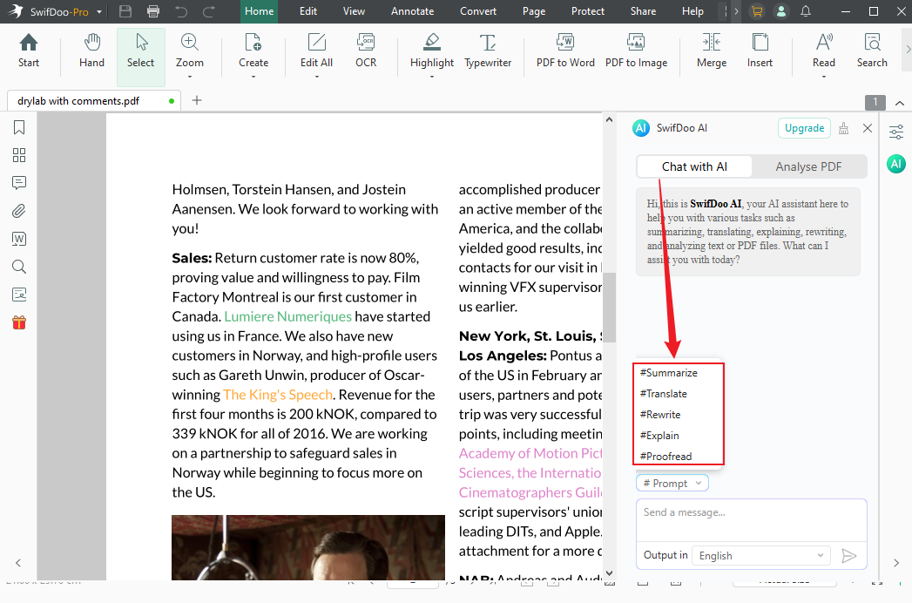Click the Upgrade button
Viewport: 912px width, 603px height.
point(803,128)
